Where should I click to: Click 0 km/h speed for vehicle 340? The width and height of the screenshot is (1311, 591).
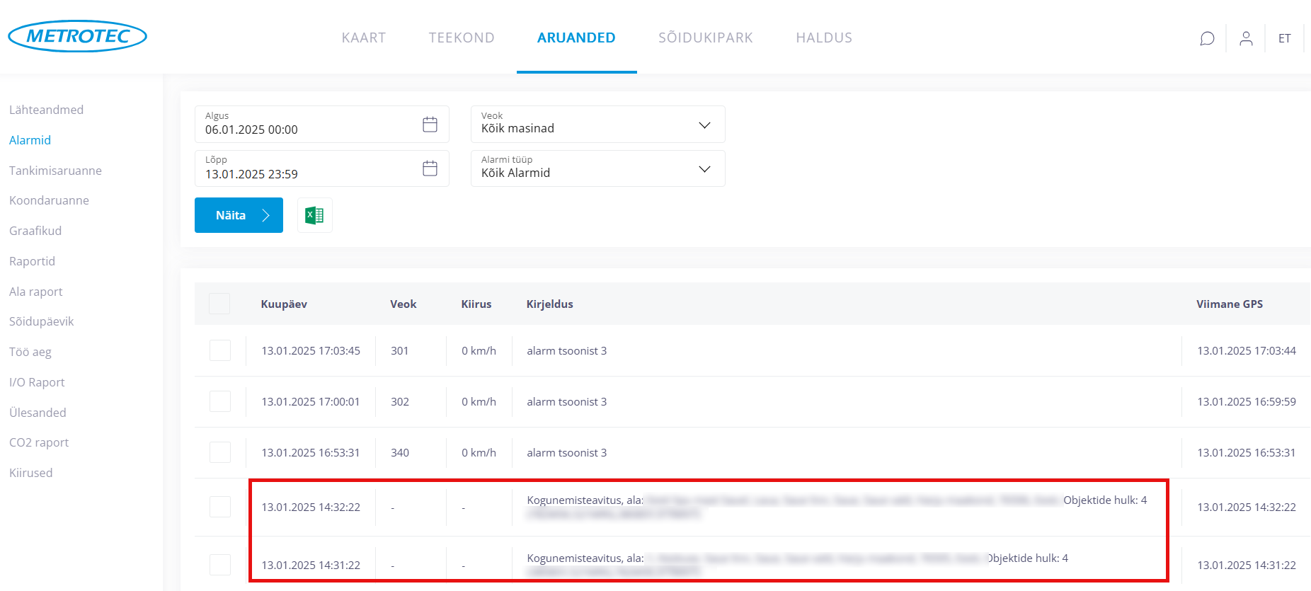(479, 452)
